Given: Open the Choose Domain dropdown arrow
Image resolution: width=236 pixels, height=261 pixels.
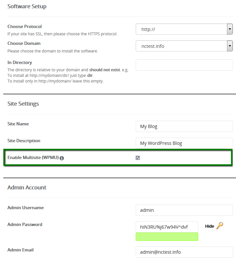Looking at the screenshot, I should pyautogui.click(x=230, y=46).
